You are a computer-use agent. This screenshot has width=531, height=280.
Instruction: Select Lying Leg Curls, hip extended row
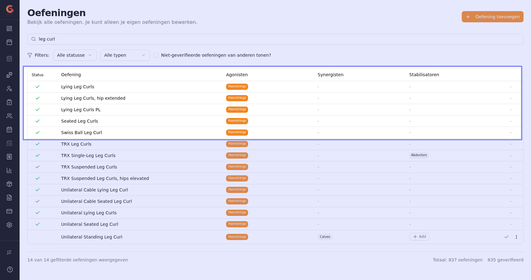275,98
